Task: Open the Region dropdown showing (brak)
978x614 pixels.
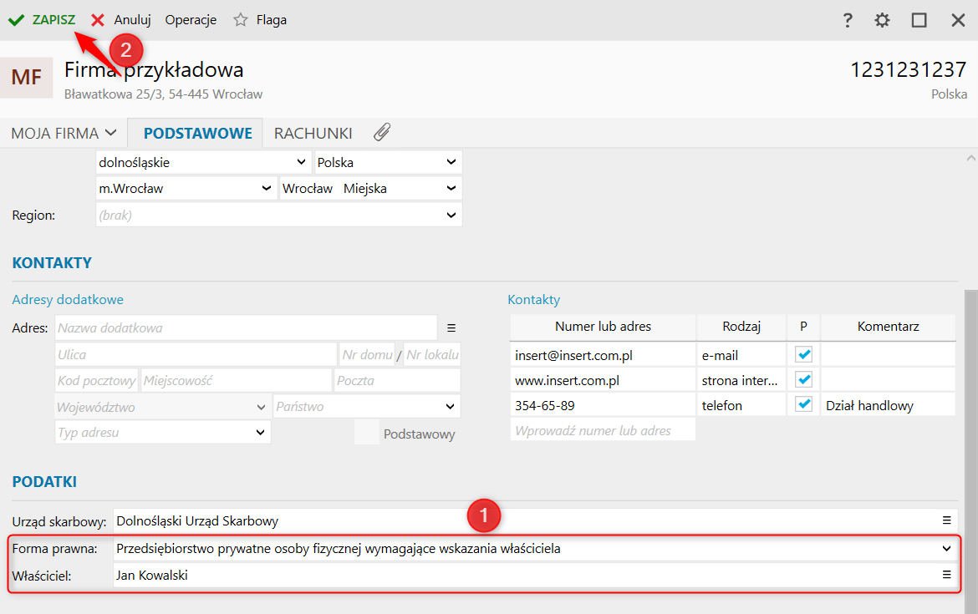Action: click(x=279, y=215)
